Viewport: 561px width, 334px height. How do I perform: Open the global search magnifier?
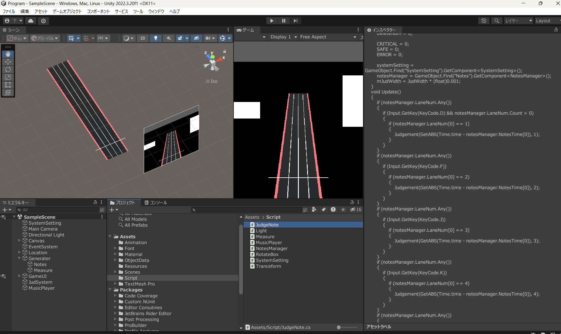pos(497,21)
